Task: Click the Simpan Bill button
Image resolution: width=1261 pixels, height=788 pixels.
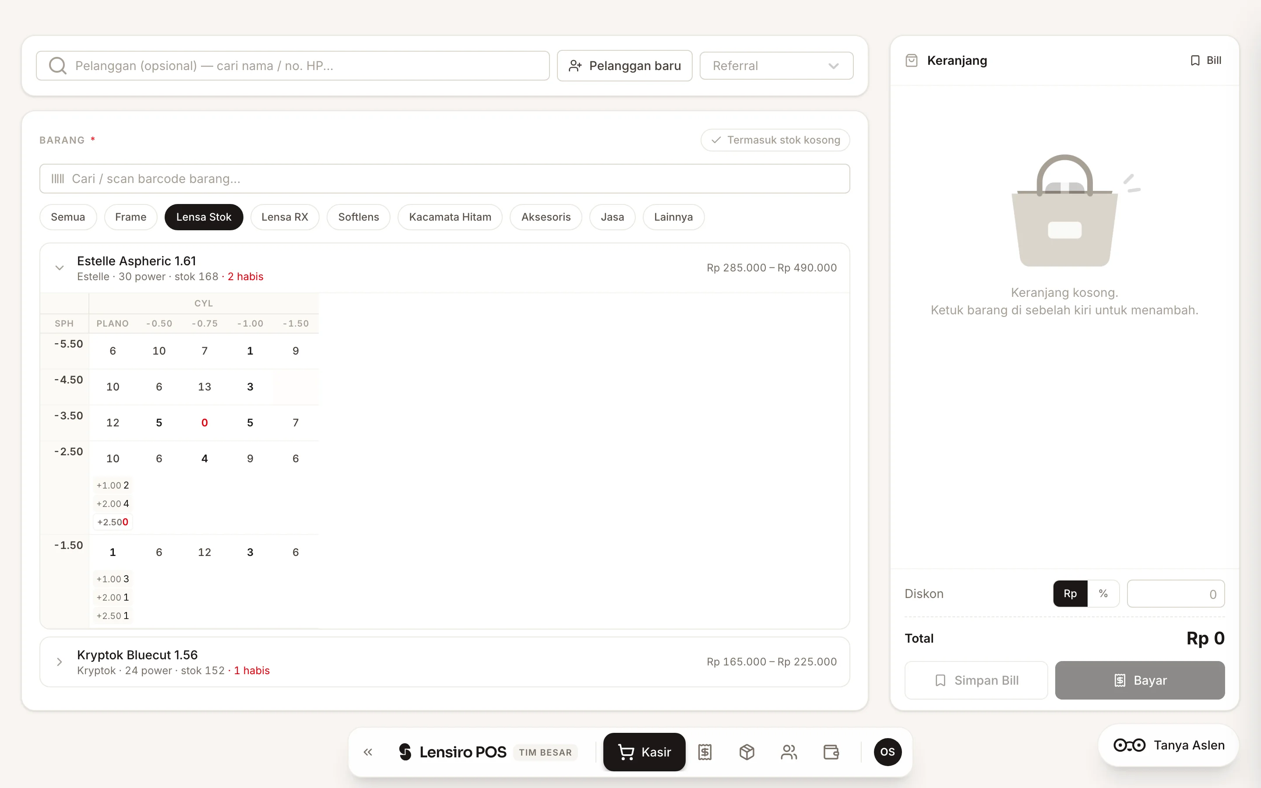Action: tap(976, 680)
